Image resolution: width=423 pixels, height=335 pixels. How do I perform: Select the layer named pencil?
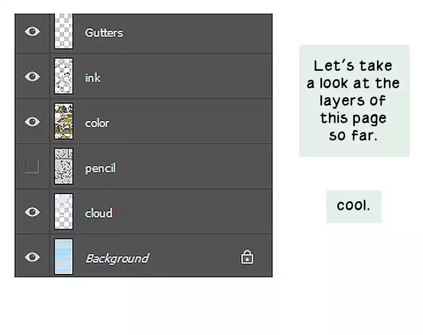[100, 169]
